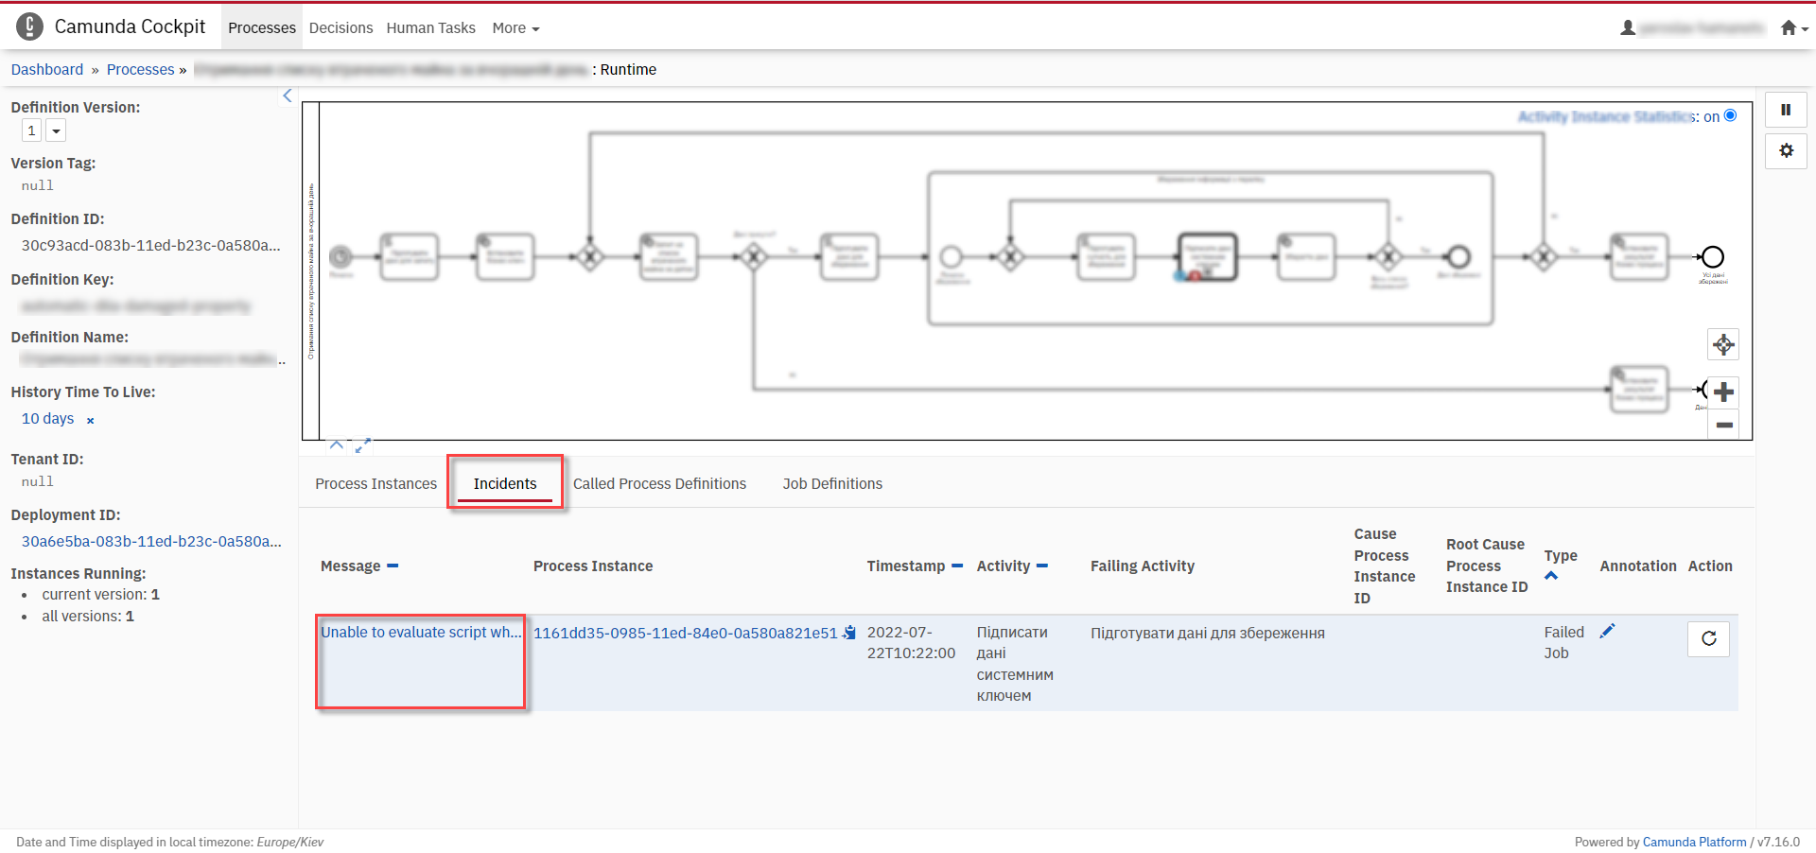The height and width of the screenshot is (853, 1816).
Task: Open the Processes breadcrumb link
Action: pos(140,69)
